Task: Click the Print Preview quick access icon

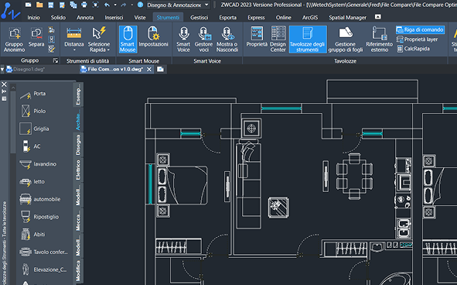Action: pyautogui.click(x=95, y=5)
